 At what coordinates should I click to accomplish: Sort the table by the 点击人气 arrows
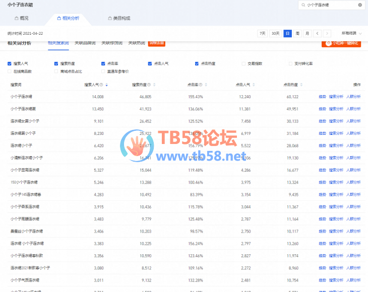click(254, 85)
